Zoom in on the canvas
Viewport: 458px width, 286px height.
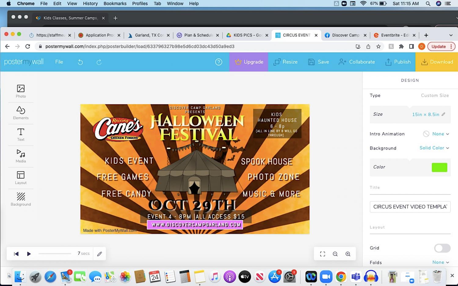point(348,254)
